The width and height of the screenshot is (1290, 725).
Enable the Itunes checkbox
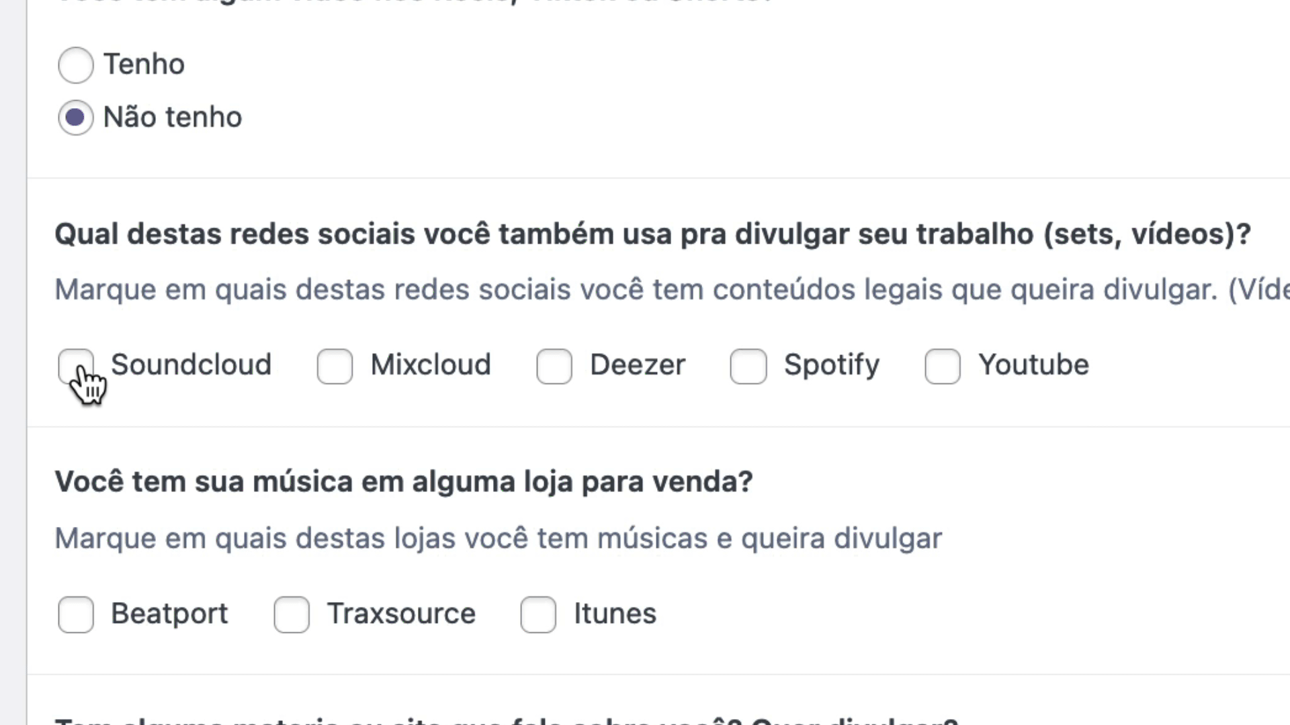(537, 614)
